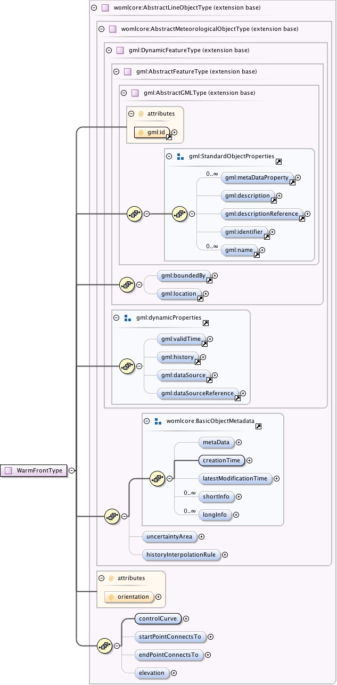This screenshot has height=685, width=337.
Task: Follow the gml:StandardObjectProperties reference arrow icon
Action: [278, 161]
